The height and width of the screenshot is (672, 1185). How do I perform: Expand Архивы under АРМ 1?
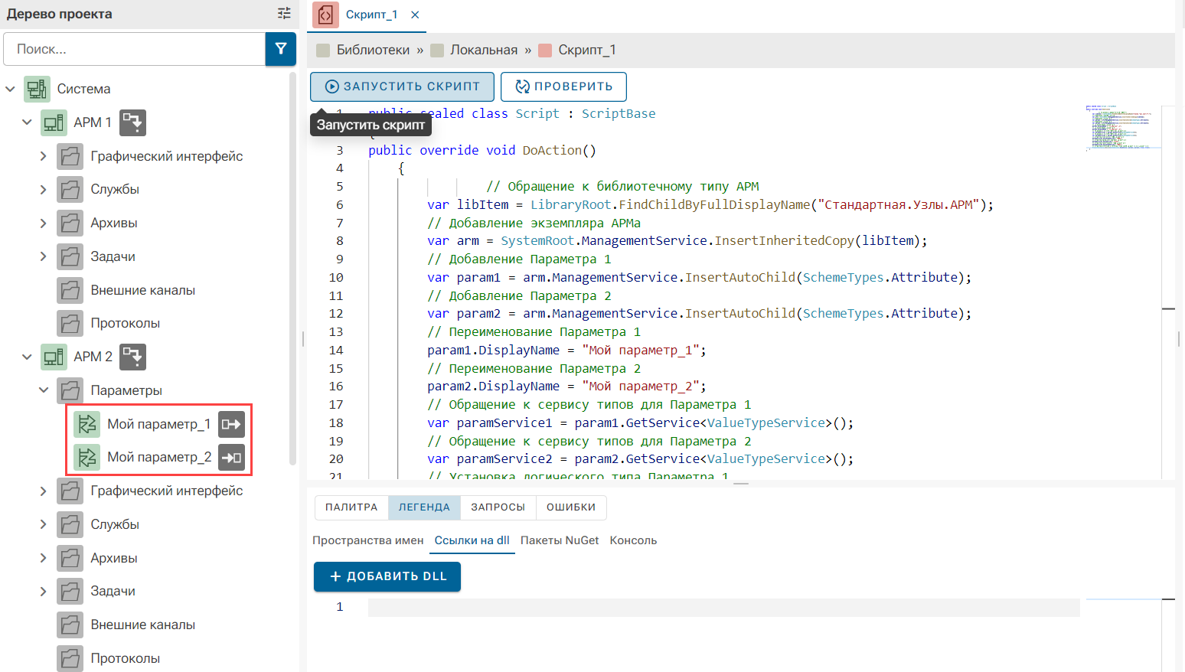pos(44,223)
